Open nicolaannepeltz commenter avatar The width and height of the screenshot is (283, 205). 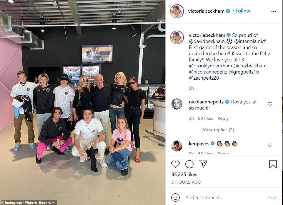[x=177, y=104]
